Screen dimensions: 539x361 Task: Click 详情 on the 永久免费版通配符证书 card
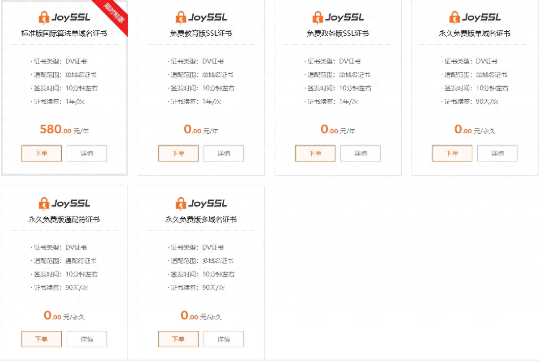point(86,339)
